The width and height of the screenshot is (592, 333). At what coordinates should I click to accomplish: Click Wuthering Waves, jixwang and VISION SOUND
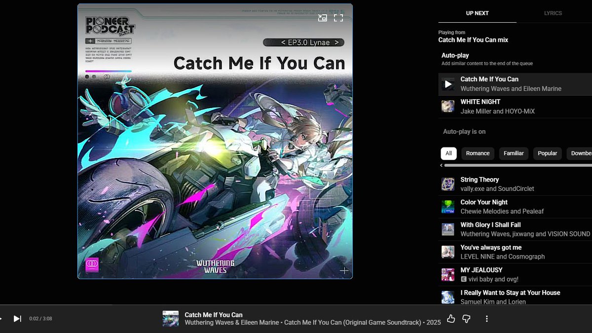525,234
